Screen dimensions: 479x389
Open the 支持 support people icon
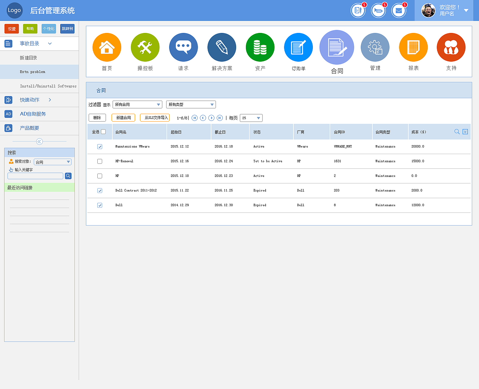451,48
